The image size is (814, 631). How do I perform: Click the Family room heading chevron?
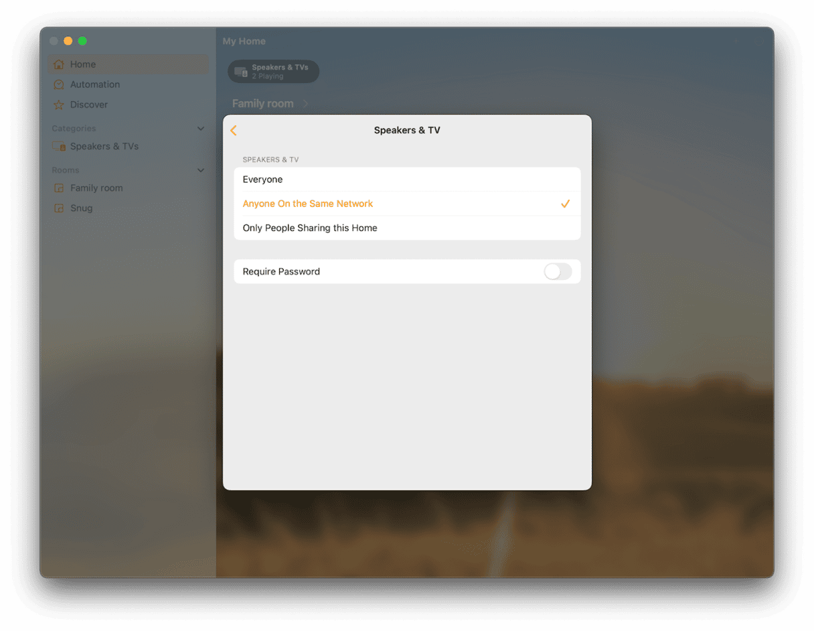[x=306, y=104]
